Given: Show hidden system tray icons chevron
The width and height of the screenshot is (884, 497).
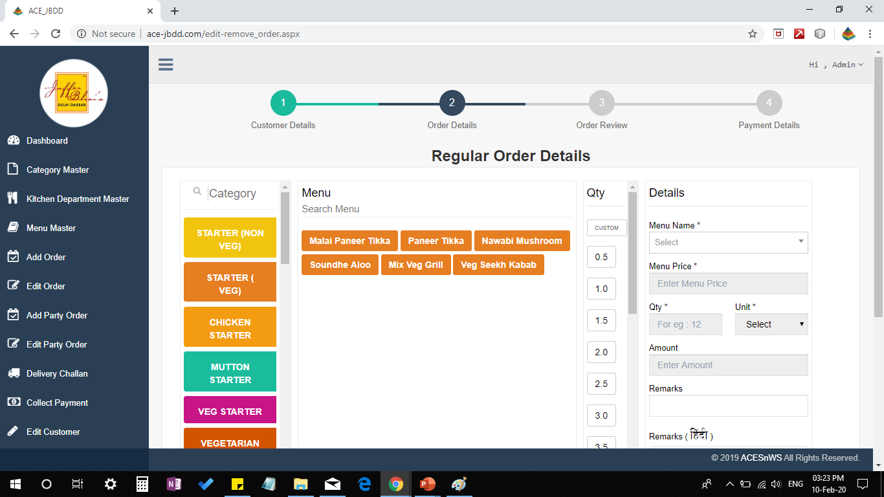Looking at the screenshot, I should tap(729, 483).
